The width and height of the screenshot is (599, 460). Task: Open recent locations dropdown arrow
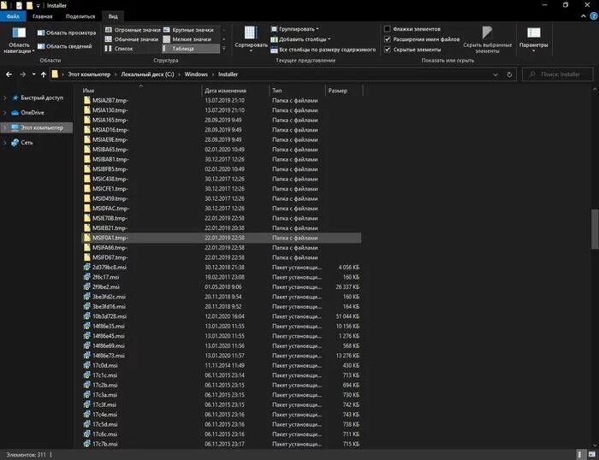(33, 74)
